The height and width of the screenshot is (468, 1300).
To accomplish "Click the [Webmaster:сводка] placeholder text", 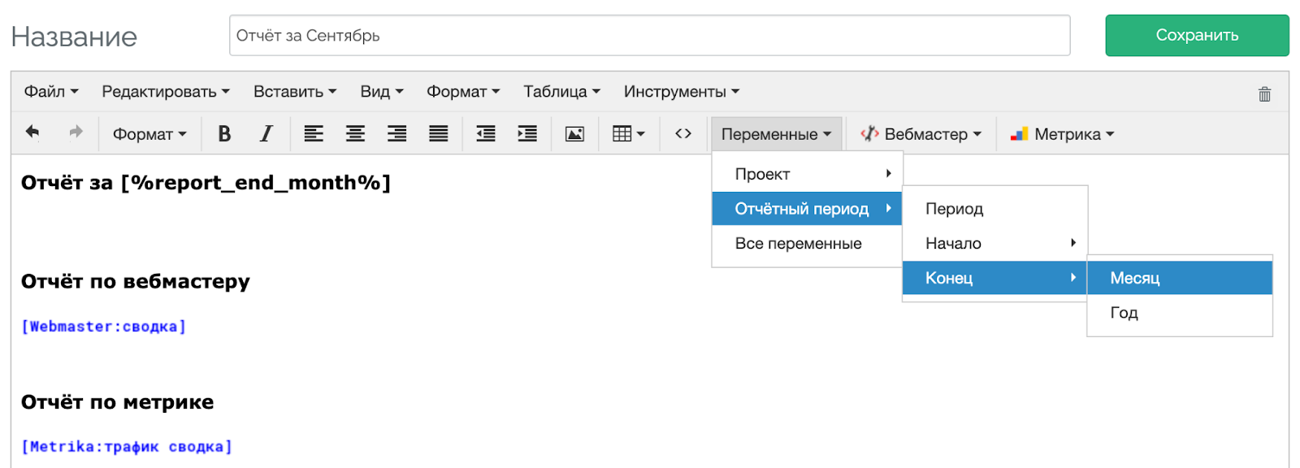I will 104,327.
